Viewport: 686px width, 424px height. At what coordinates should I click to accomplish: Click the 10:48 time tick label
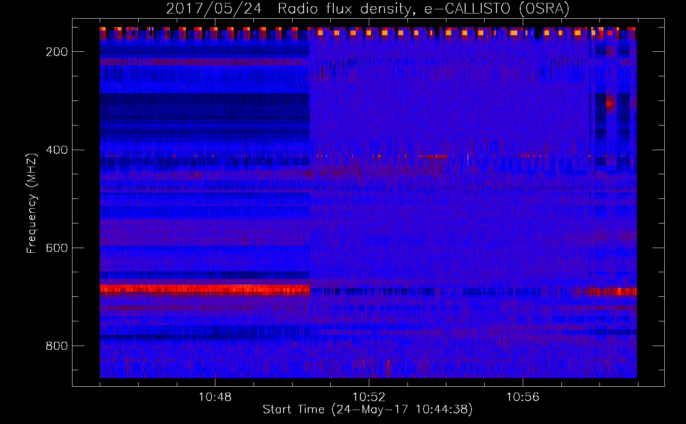pyautogui.click(x=215, y=397)
